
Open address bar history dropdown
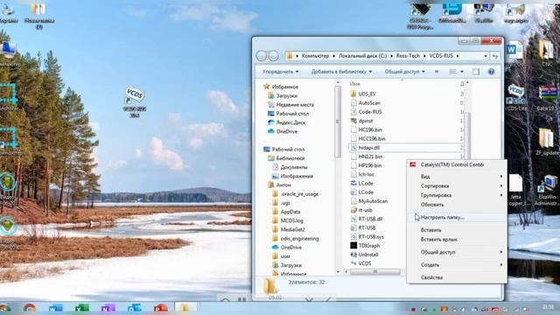pos(486,56)
